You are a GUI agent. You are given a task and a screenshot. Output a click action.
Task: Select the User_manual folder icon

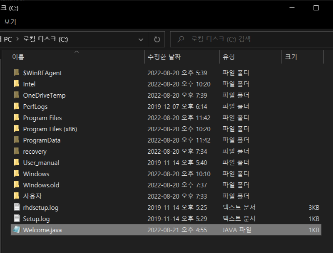[x=16, y=162]
